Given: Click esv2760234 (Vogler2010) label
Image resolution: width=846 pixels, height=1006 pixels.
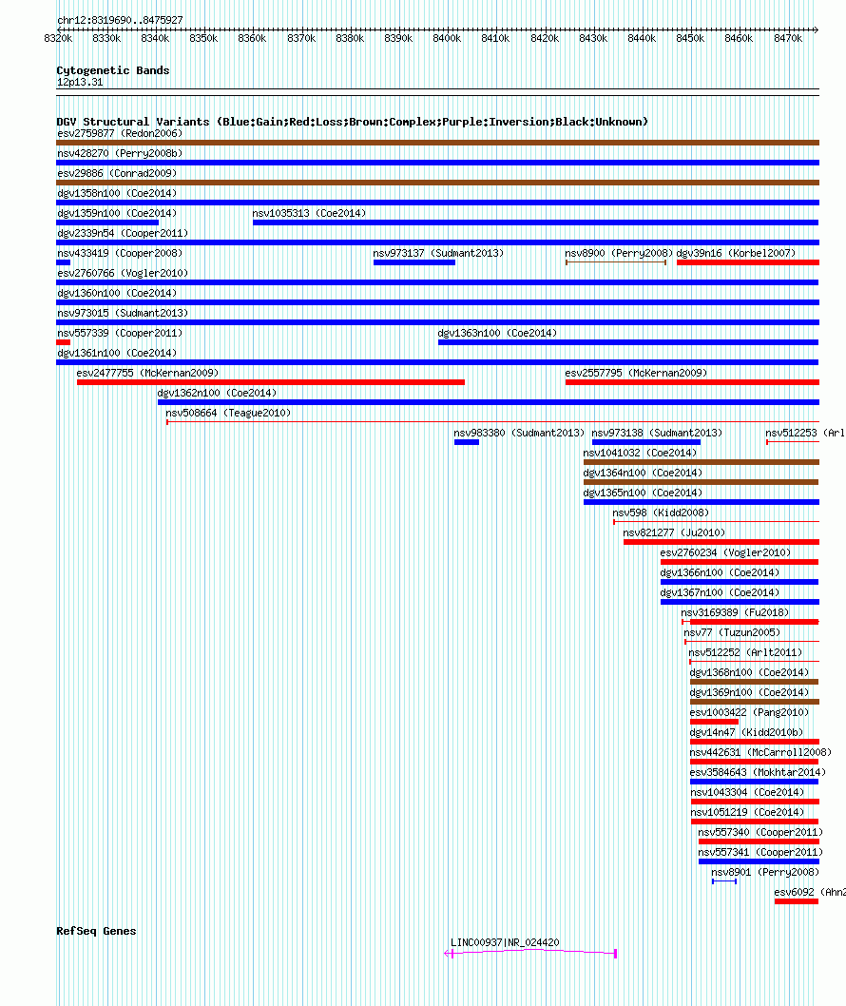Looking at the screenshot, I should point(725,551).
